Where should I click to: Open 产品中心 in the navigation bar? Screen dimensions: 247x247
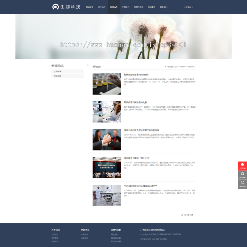pyautogui.click(x=125, y=7)
